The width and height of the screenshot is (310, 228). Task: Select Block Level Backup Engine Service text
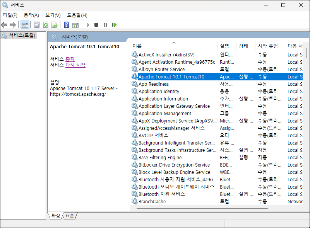coord(175,172)
